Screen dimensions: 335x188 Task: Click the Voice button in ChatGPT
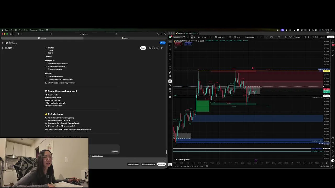[x=115, y=152]
